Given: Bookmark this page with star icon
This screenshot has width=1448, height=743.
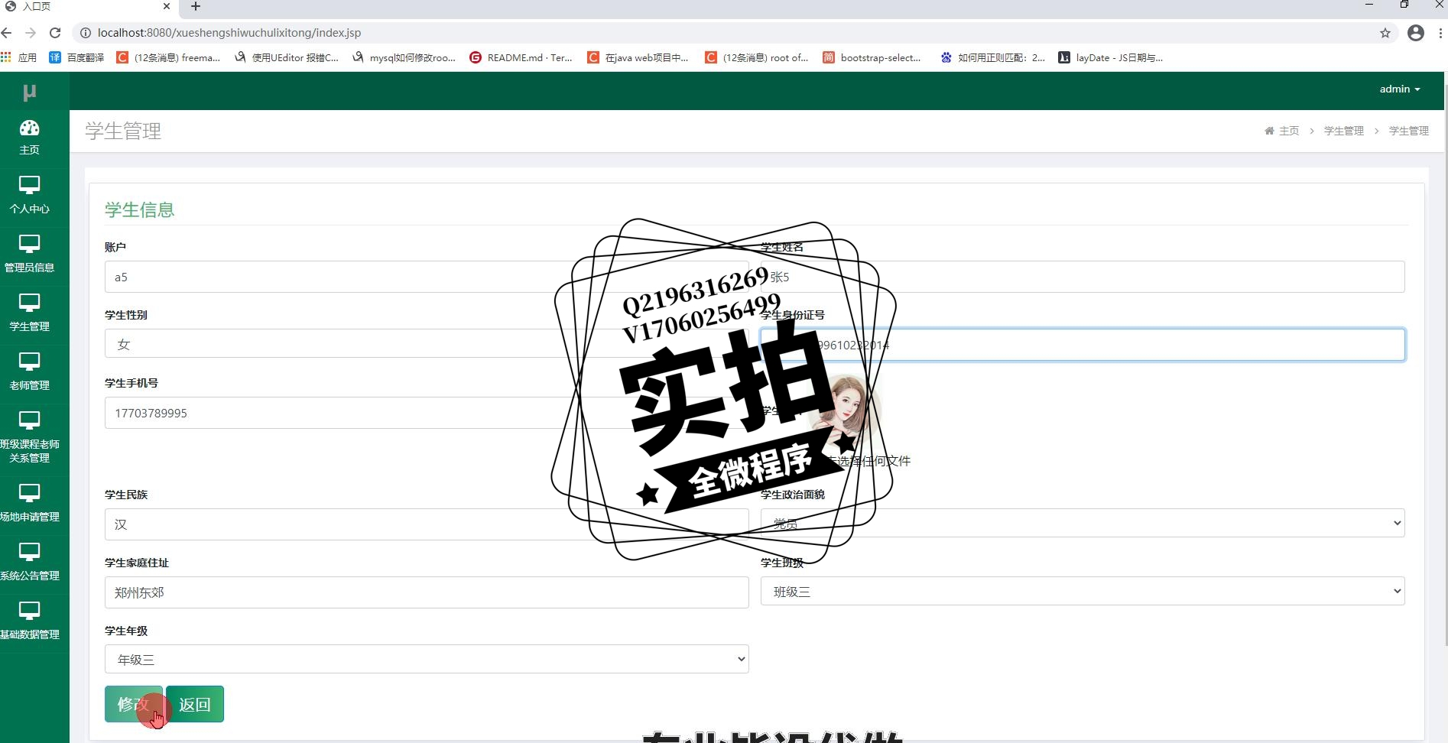Looking at the screenshot, I should 1385,33.
